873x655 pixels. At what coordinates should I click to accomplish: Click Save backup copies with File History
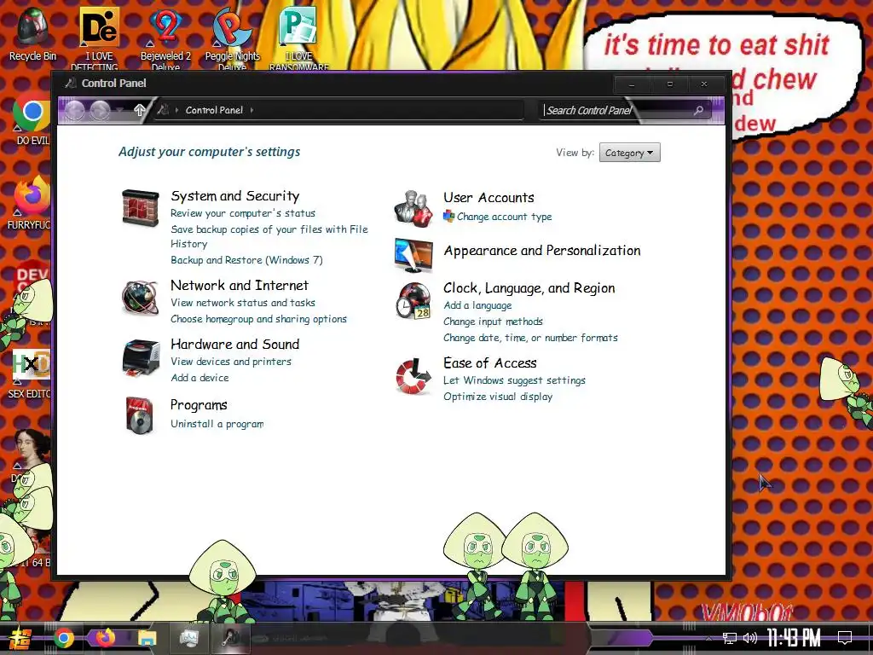[x=269, y=237]
